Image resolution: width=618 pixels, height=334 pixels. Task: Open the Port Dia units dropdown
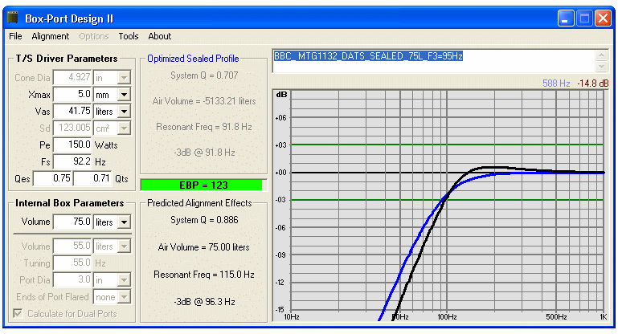click(x=124, y=280)
